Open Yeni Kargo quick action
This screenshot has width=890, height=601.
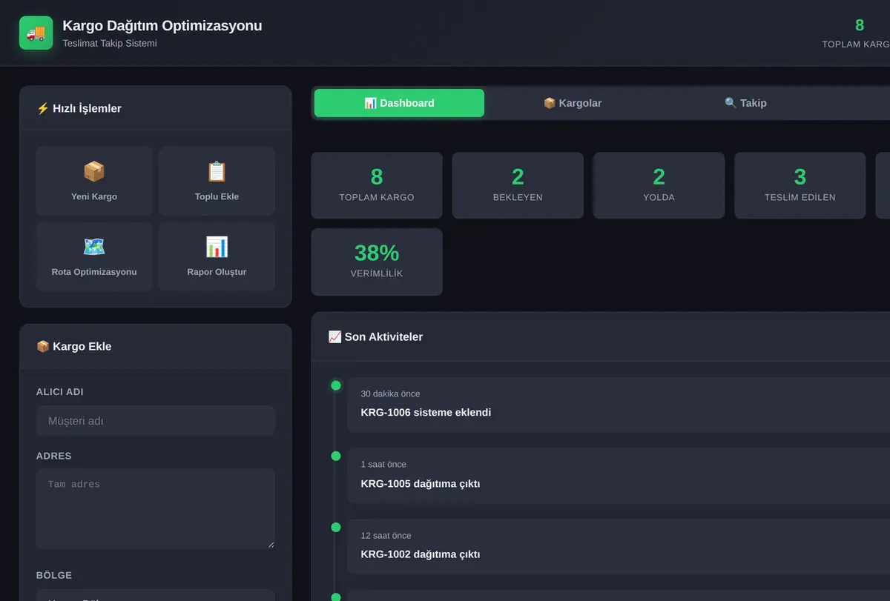[x=94, y=181]
